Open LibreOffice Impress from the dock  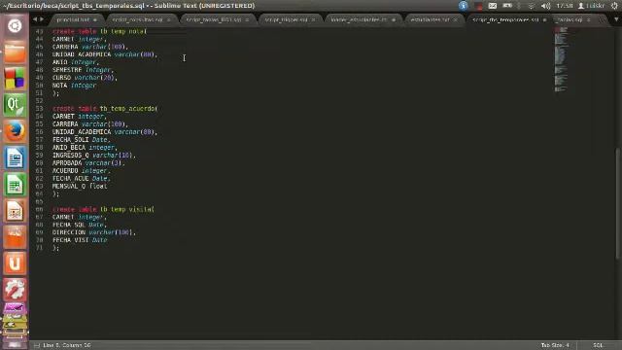15,210
